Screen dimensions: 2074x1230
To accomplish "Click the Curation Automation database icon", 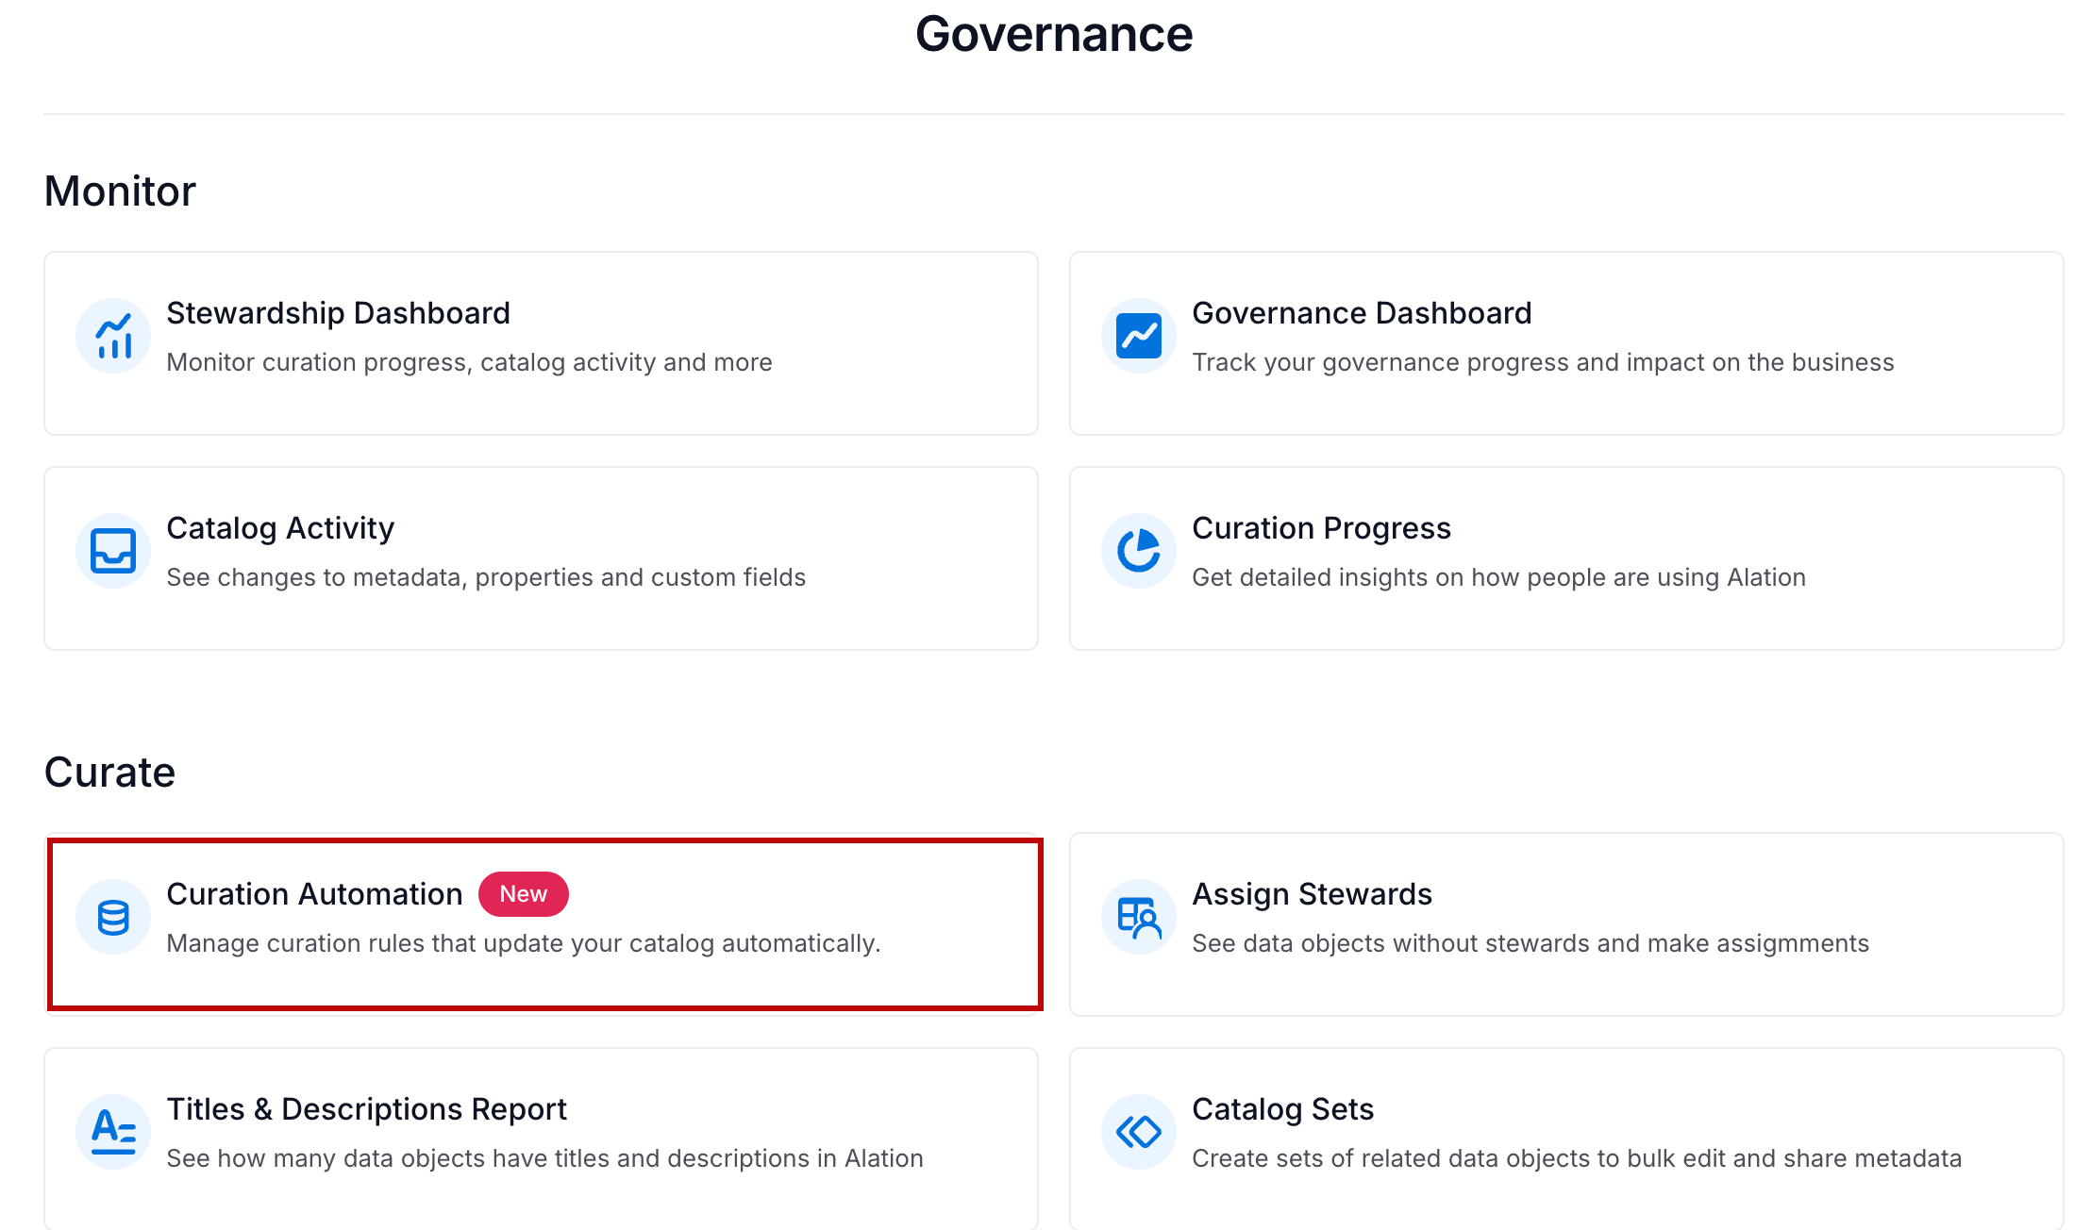I will [113, 917].
